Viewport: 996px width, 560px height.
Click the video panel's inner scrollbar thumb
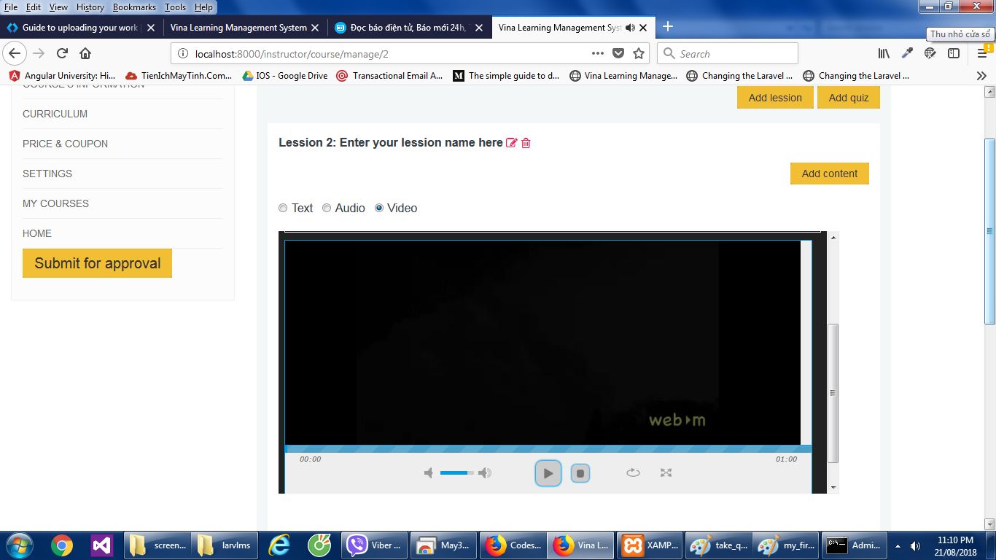tap(833, 393)
